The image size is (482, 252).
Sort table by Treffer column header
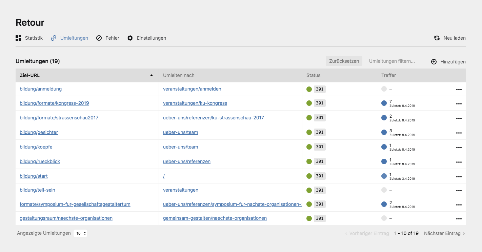(x=388, y=75)
